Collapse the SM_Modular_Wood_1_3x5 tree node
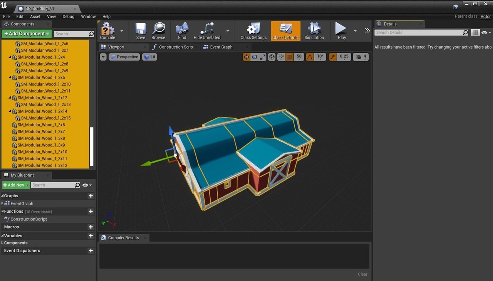 10,77
